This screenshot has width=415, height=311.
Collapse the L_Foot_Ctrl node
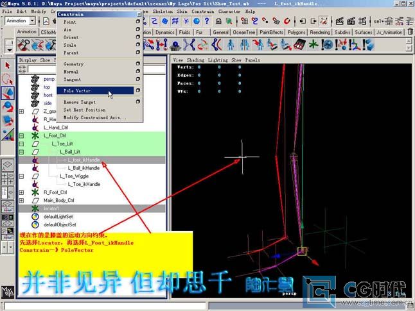click(x=21, y=136)
